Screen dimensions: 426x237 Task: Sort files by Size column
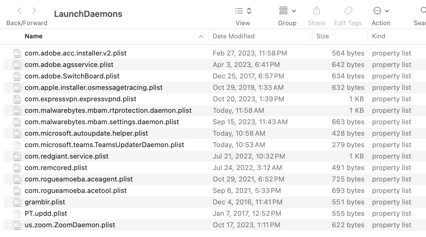click(x=323, y=36)
